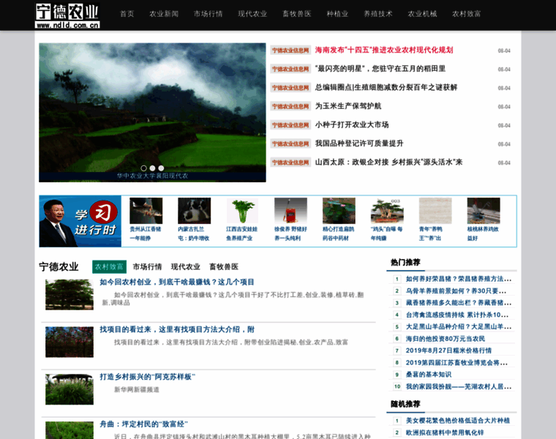Open article "最闪亮的明星"，您驻守在五月的稻田里
This screenshot has height=439, width=556.
click(380, 69)
